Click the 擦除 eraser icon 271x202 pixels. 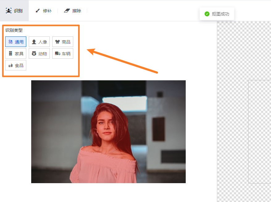67,11
